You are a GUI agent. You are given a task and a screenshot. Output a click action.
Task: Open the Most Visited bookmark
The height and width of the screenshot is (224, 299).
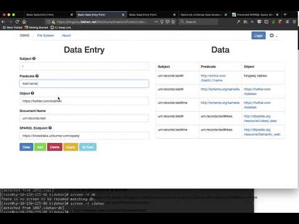click(x=12, y=27)
